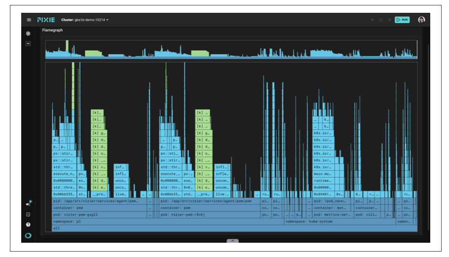Select pid frame above vizier-pem-r8v6j container
Viewport: 449px width, 257px height.
click(x=210, y=201)
